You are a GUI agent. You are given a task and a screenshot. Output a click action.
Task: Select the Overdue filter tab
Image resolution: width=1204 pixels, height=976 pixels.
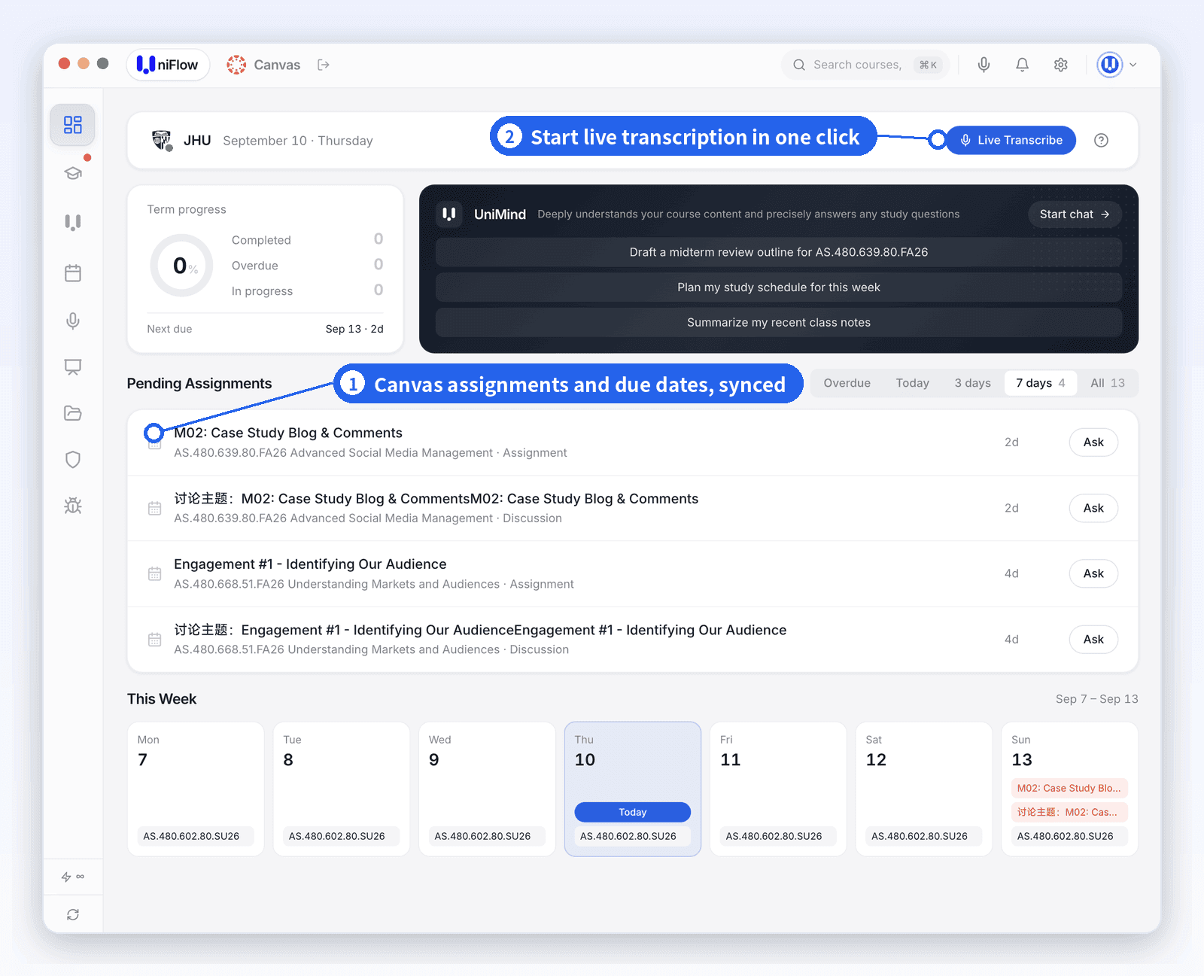(x=847, y=383)
